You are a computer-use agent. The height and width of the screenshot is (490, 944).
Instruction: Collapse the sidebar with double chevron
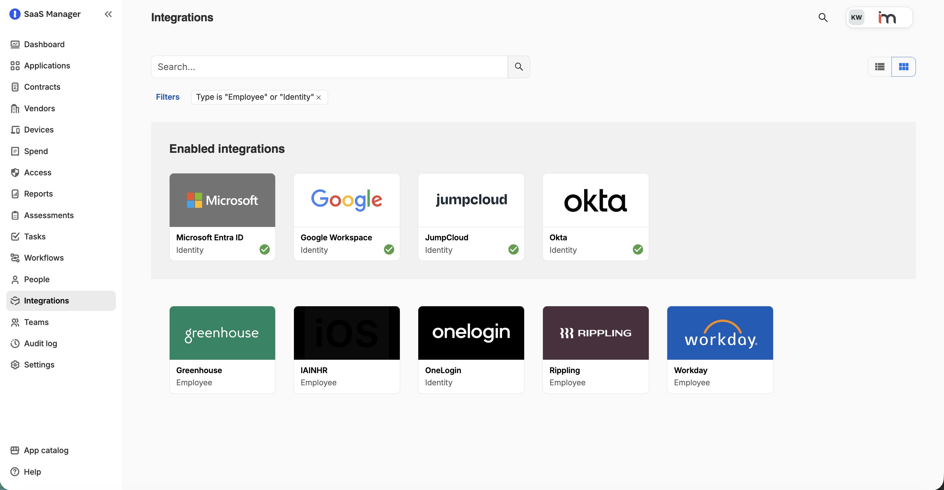tap(108, 14)
